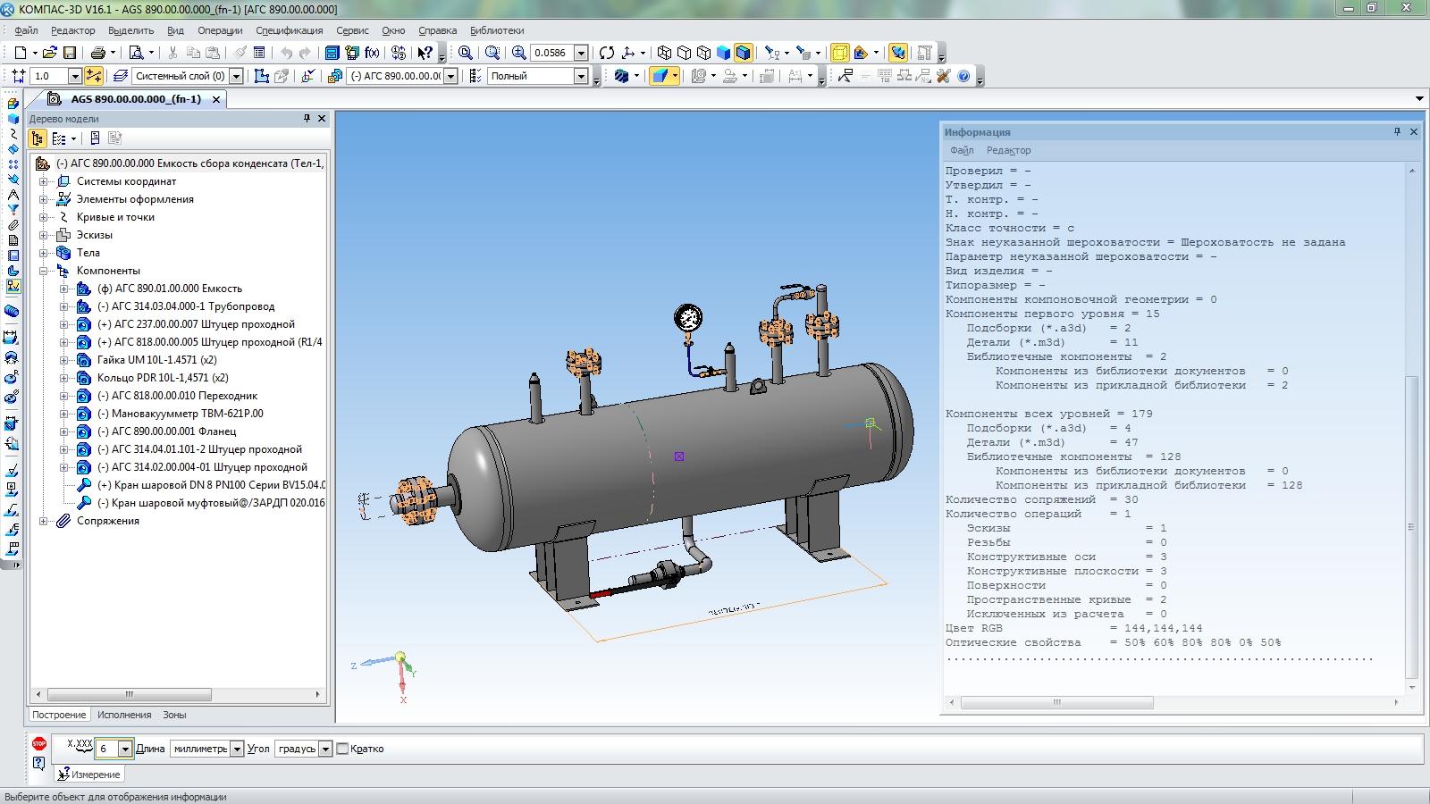Screen dimensions: 1430x804
Task: Click the Save document icon
Action: [x=70, y=53]
